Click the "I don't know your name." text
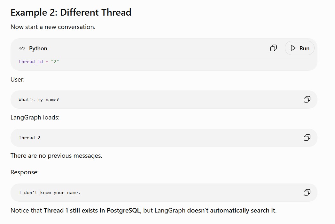 coord(49,192)
